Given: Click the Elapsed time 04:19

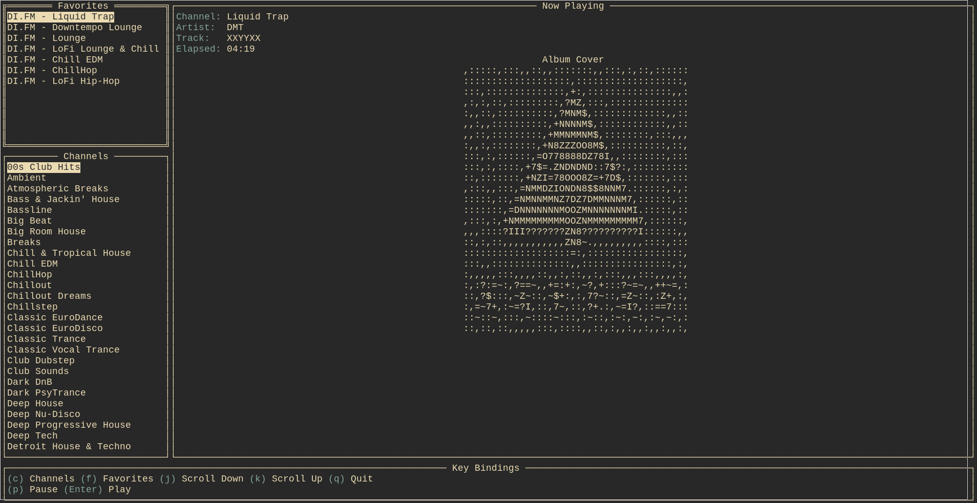Looking at the screenshot, I should [x=241, y=49].
